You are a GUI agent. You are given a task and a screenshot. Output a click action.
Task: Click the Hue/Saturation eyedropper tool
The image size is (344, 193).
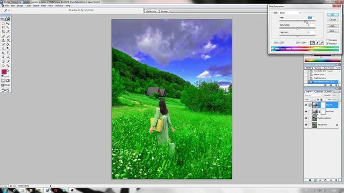point(312,43)
